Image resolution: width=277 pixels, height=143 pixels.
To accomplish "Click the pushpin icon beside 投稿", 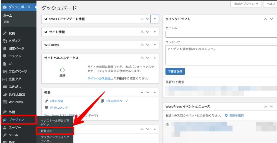I will coord(5,33).
